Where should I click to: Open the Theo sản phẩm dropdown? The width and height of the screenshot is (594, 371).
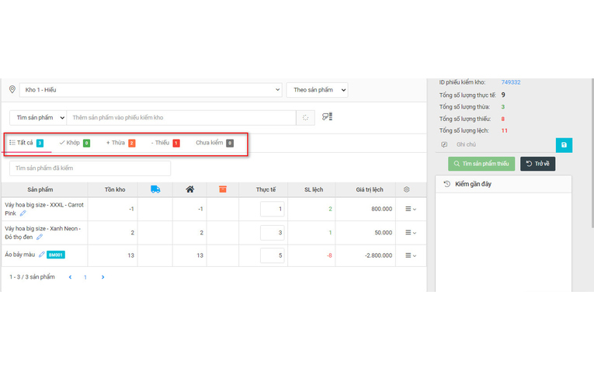point(317,90)
